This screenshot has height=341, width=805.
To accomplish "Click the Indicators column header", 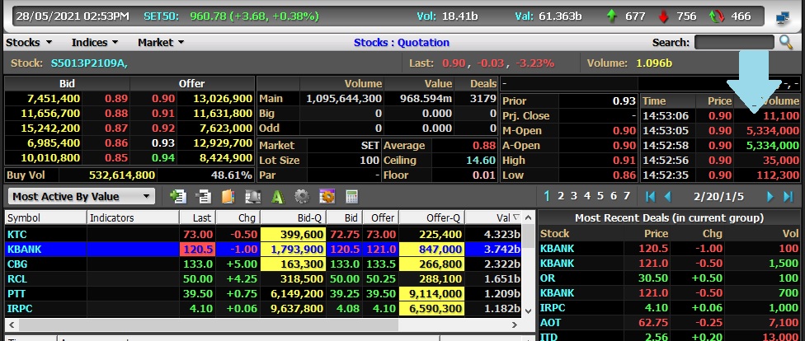I will click(x=133, y=218).
